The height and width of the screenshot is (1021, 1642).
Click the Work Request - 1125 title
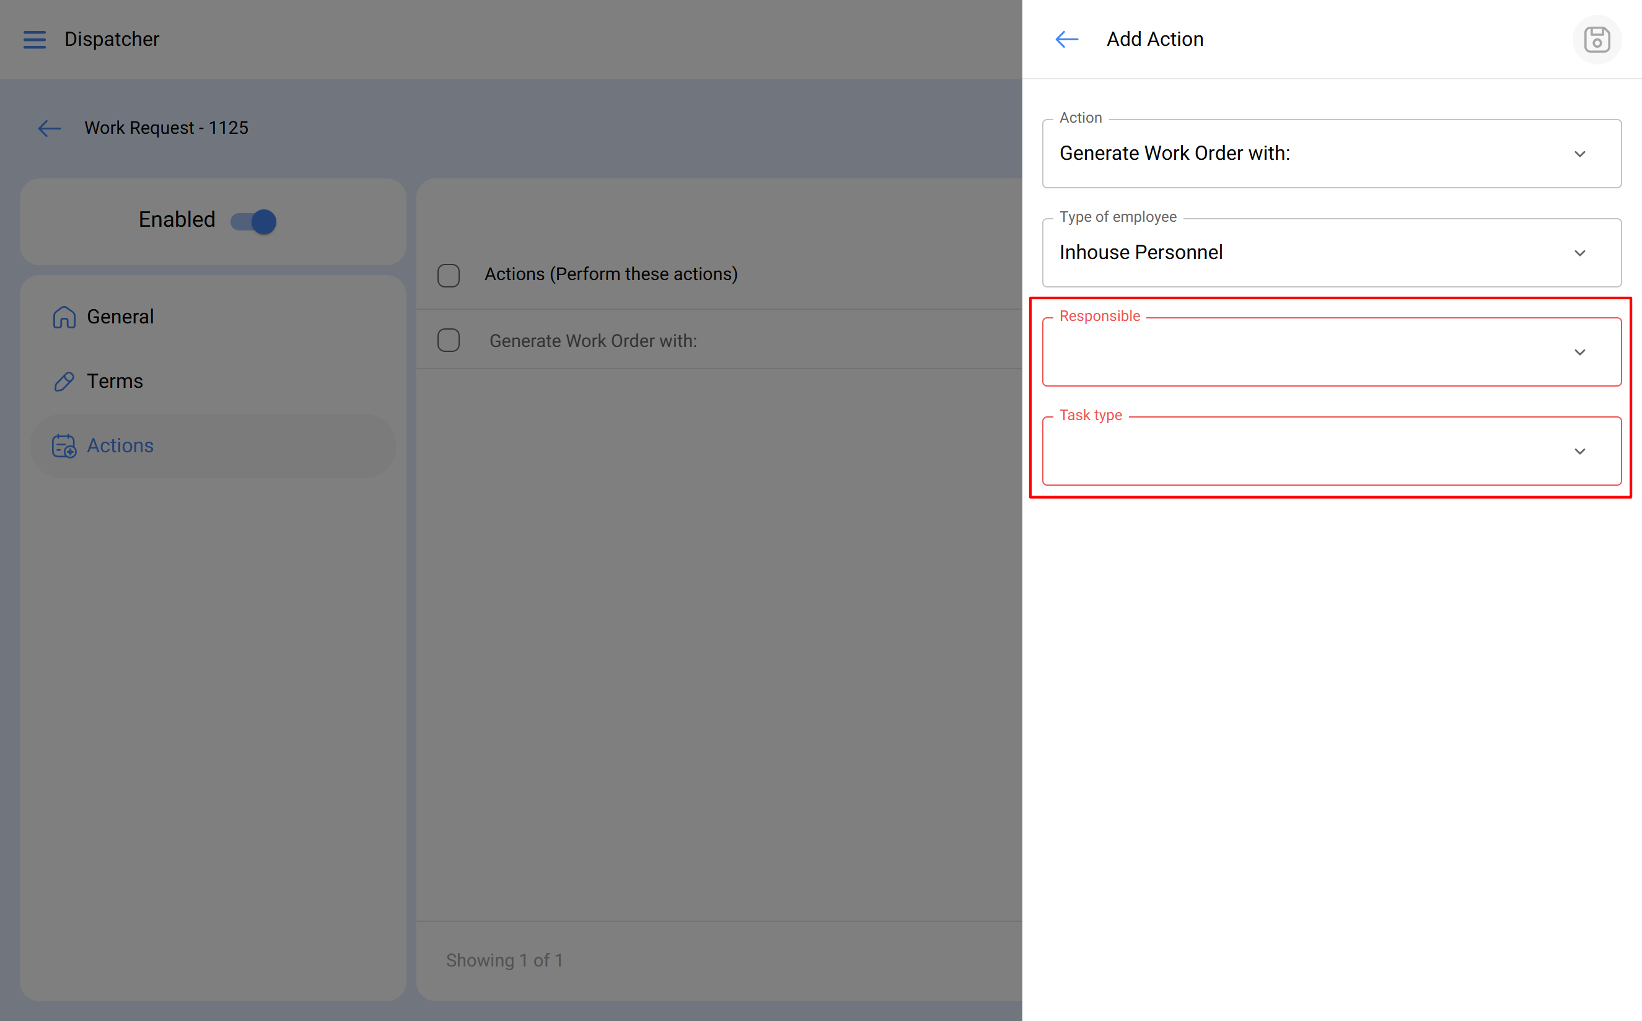click(166, 128)
